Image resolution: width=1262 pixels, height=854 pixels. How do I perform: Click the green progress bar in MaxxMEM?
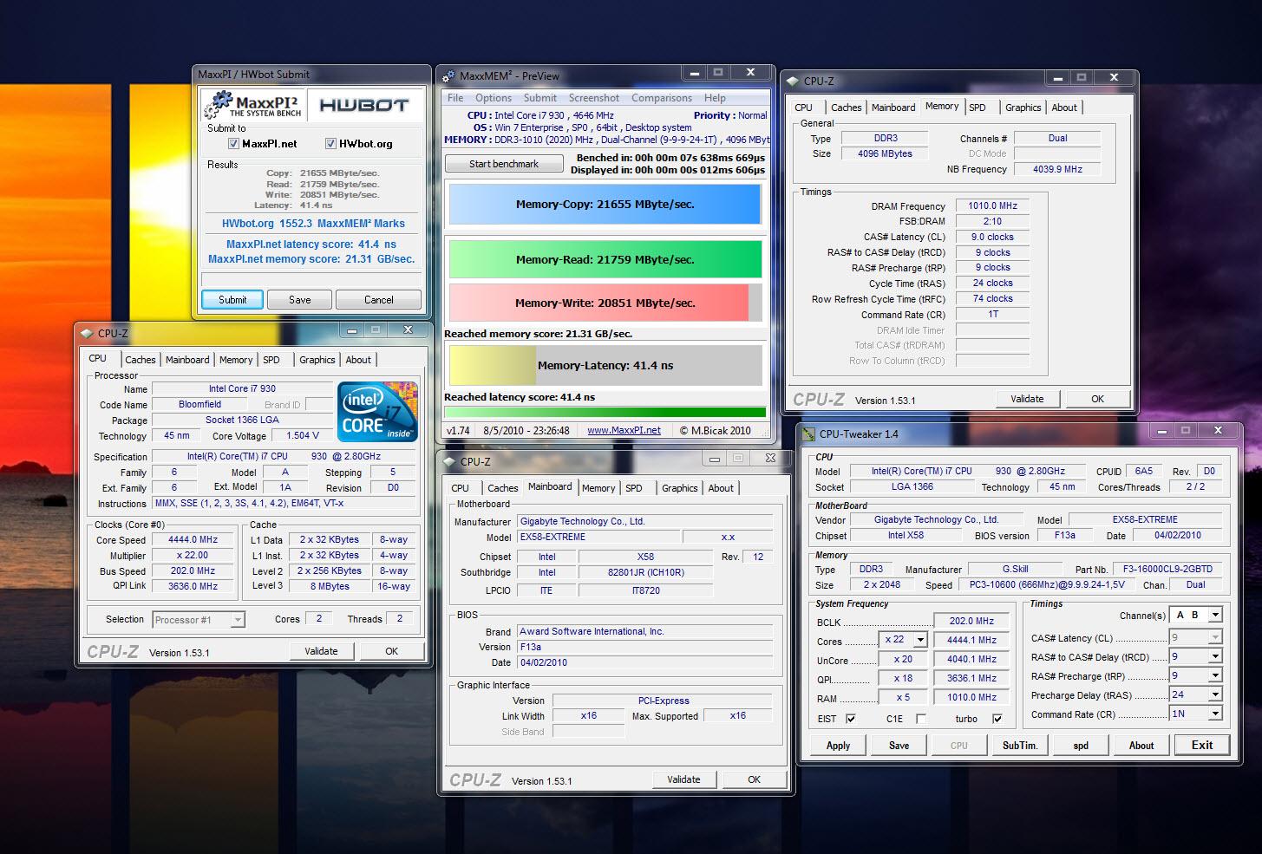[x=605, y=413]
